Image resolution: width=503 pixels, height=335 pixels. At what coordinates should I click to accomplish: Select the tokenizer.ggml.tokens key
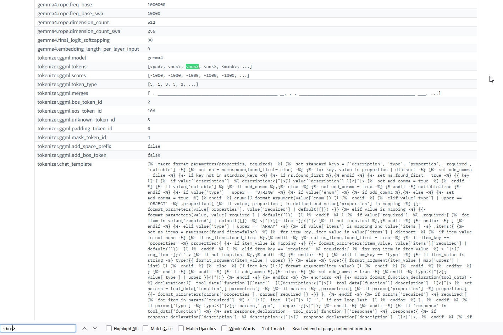[62, 67]
